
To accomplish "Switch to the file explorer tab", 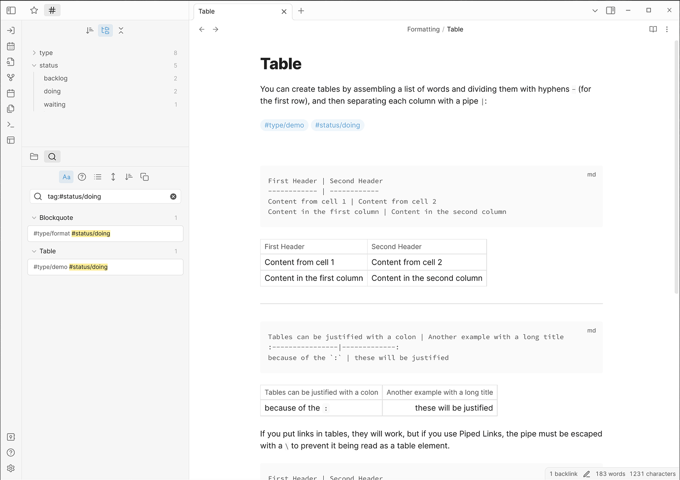I will (34, 157).
